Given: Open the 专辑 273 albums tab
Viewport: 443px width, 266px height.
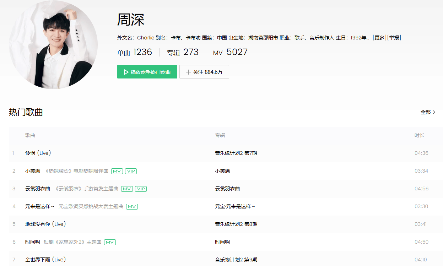Looking at the screenshot, I should (x=183, y=53).
